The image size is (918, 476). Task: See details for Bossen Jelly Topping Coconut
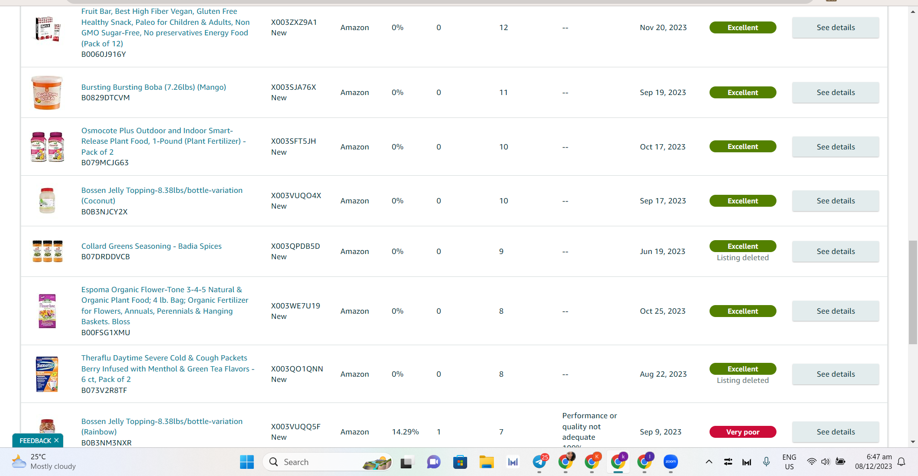[x=835, y=201]
